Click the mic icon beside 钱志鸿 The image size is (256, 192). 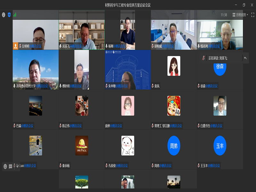pyautogui.click(x=198, y=46)
